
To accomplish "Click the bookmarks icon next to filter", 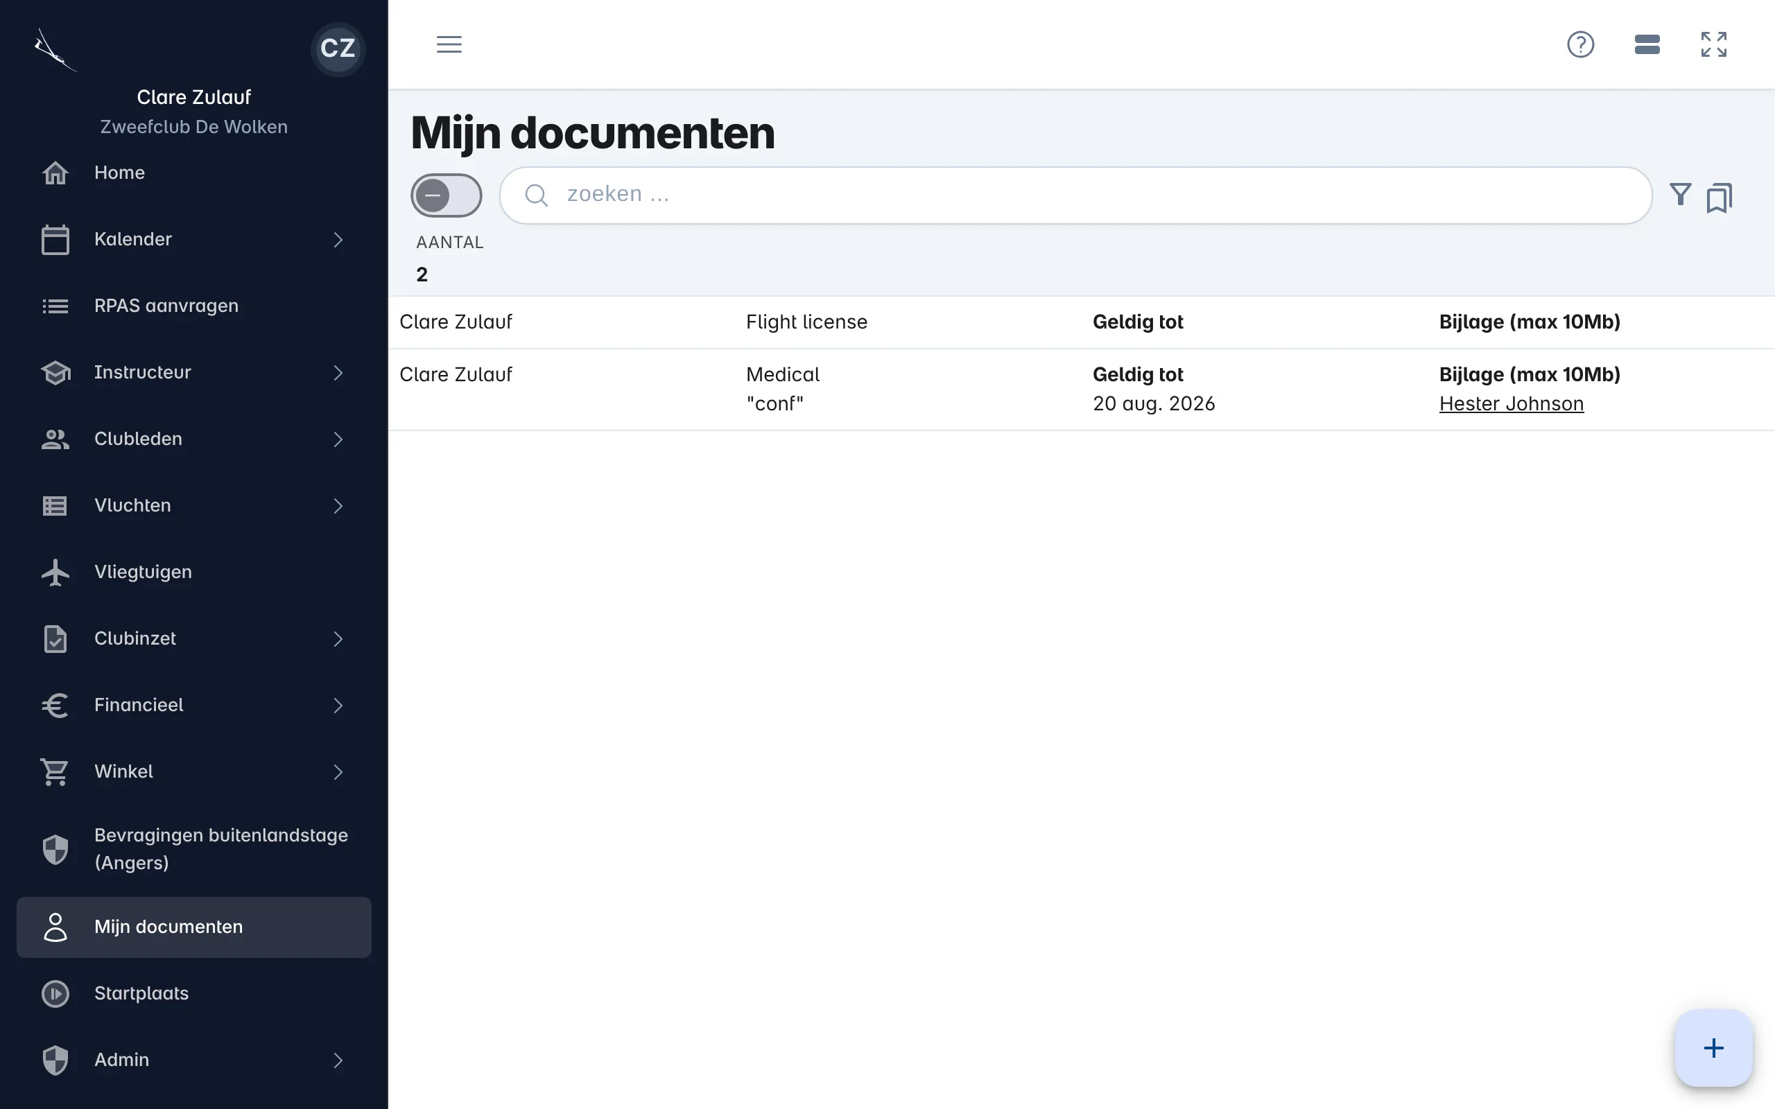I will pyautogui.click(x=1719, y=198).
